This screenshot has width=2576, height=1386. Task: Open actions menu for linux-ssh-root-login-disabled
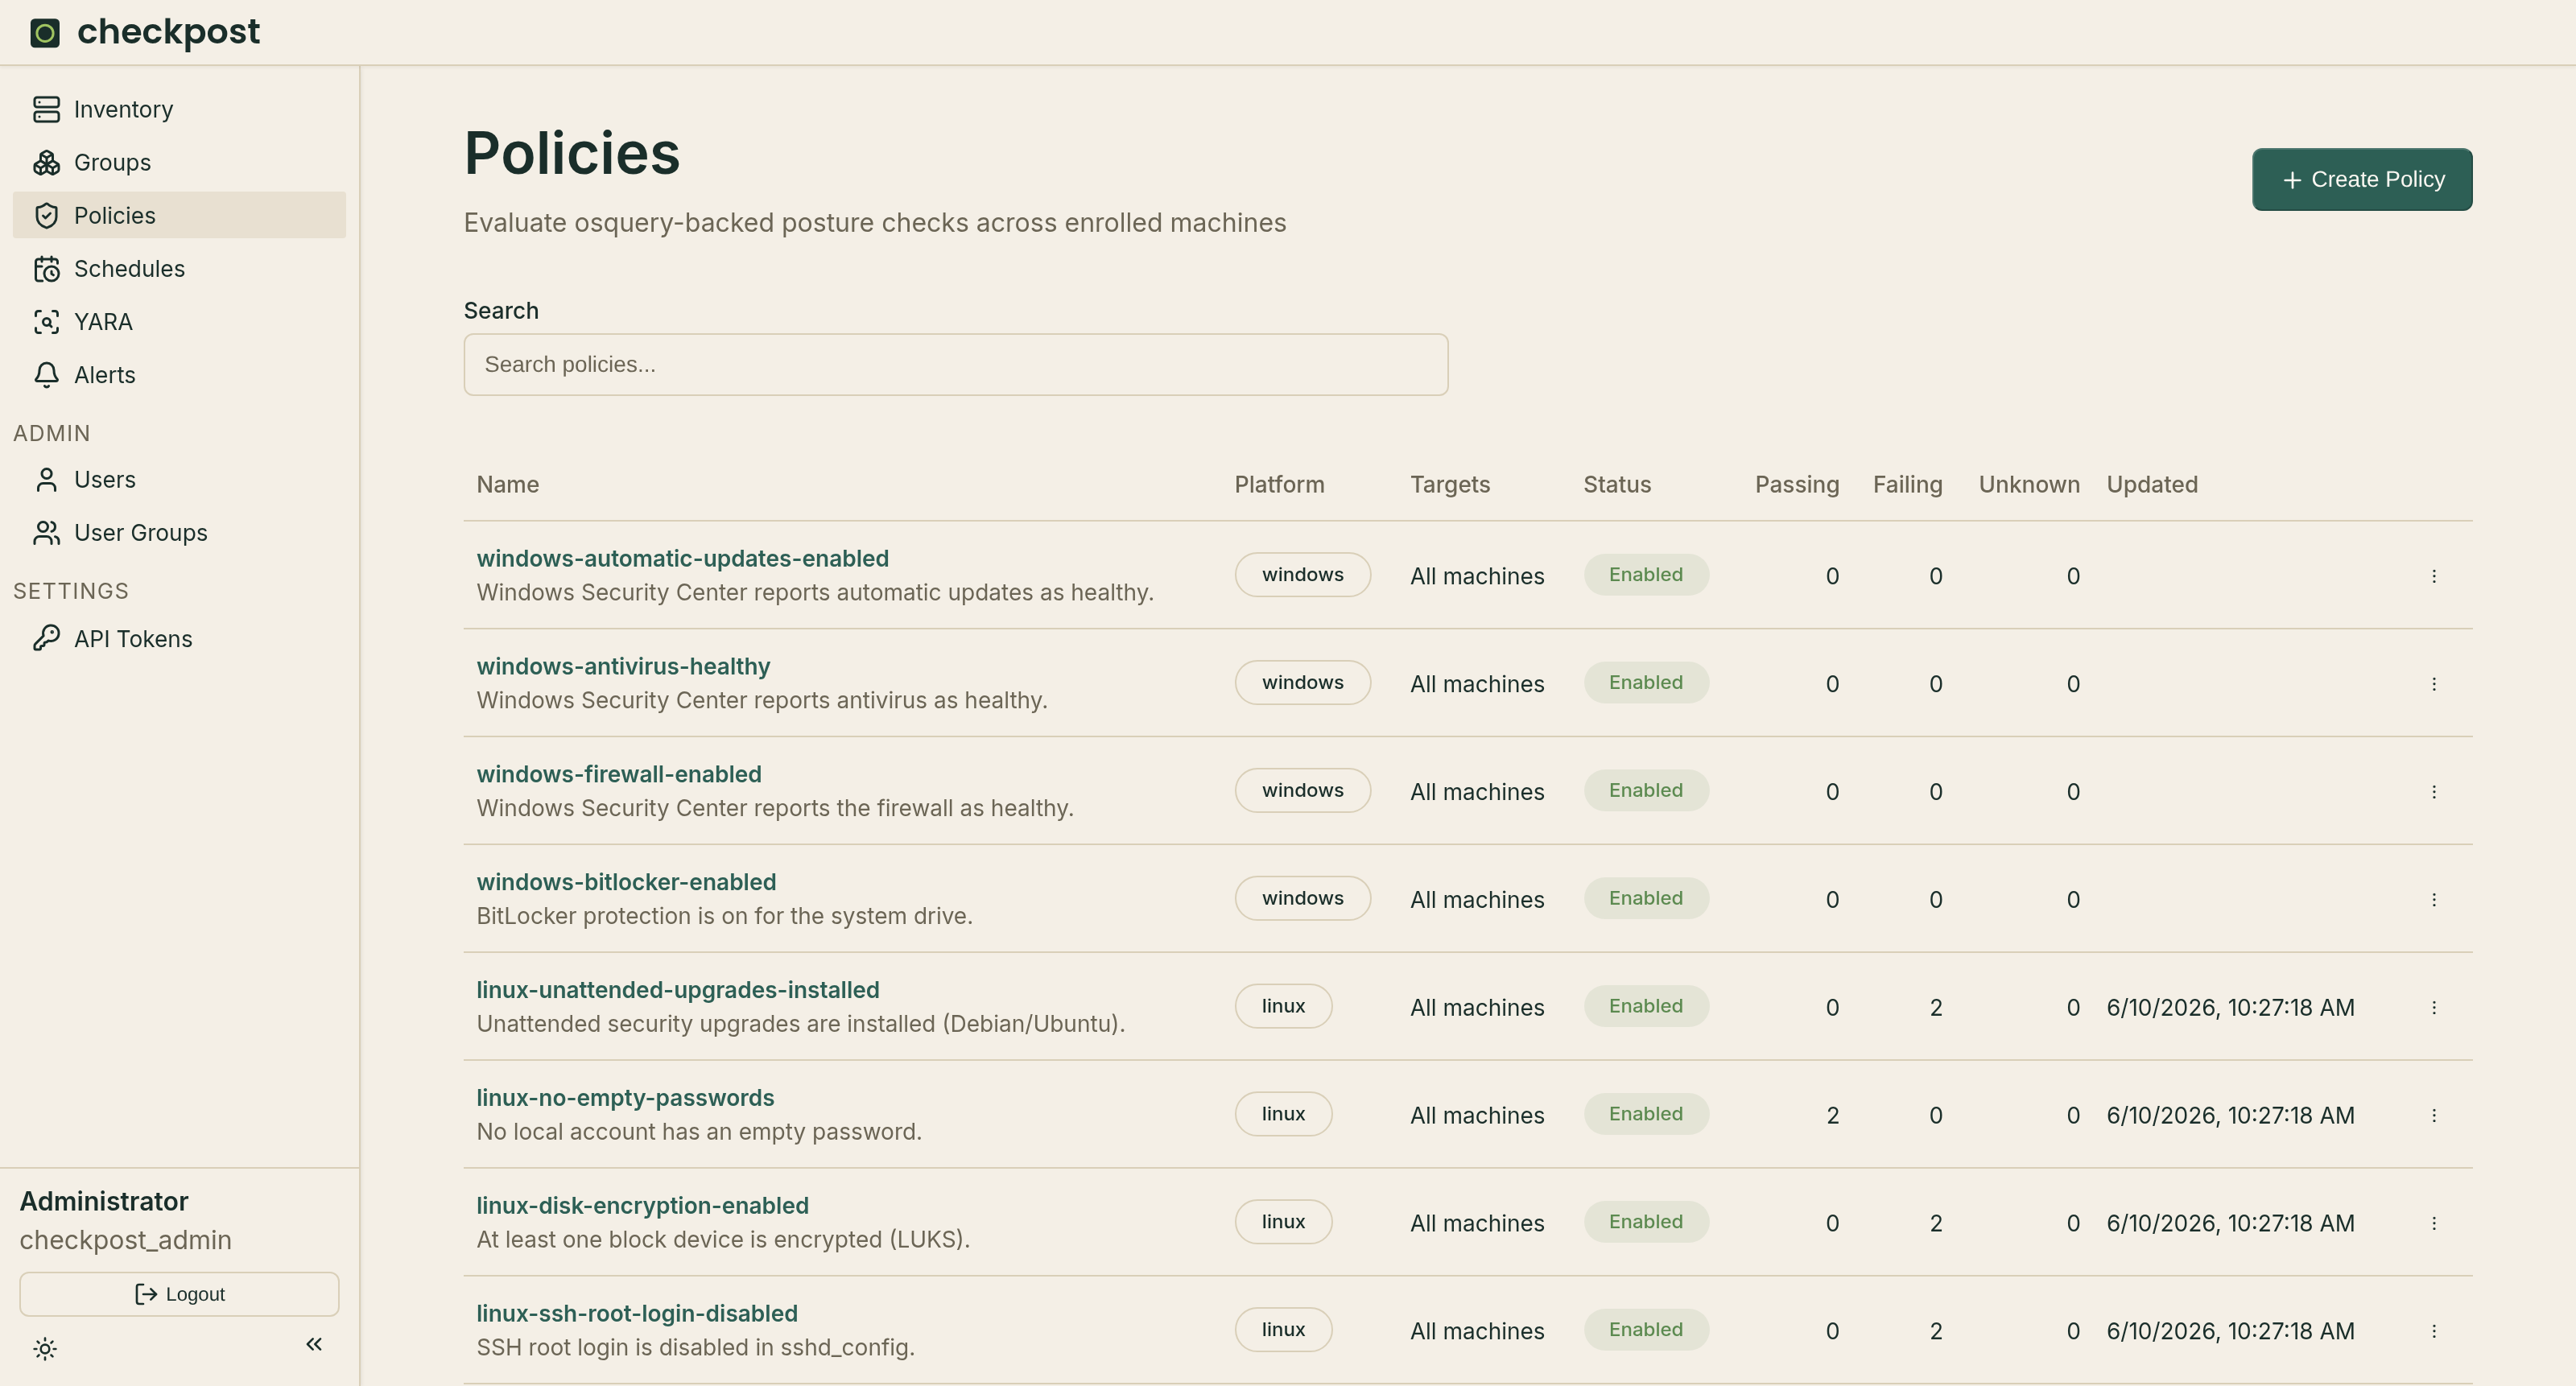[2433, 1331]
